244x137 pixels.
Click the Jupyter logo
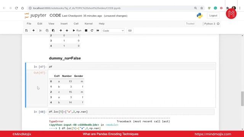click(x=35, y=15)
